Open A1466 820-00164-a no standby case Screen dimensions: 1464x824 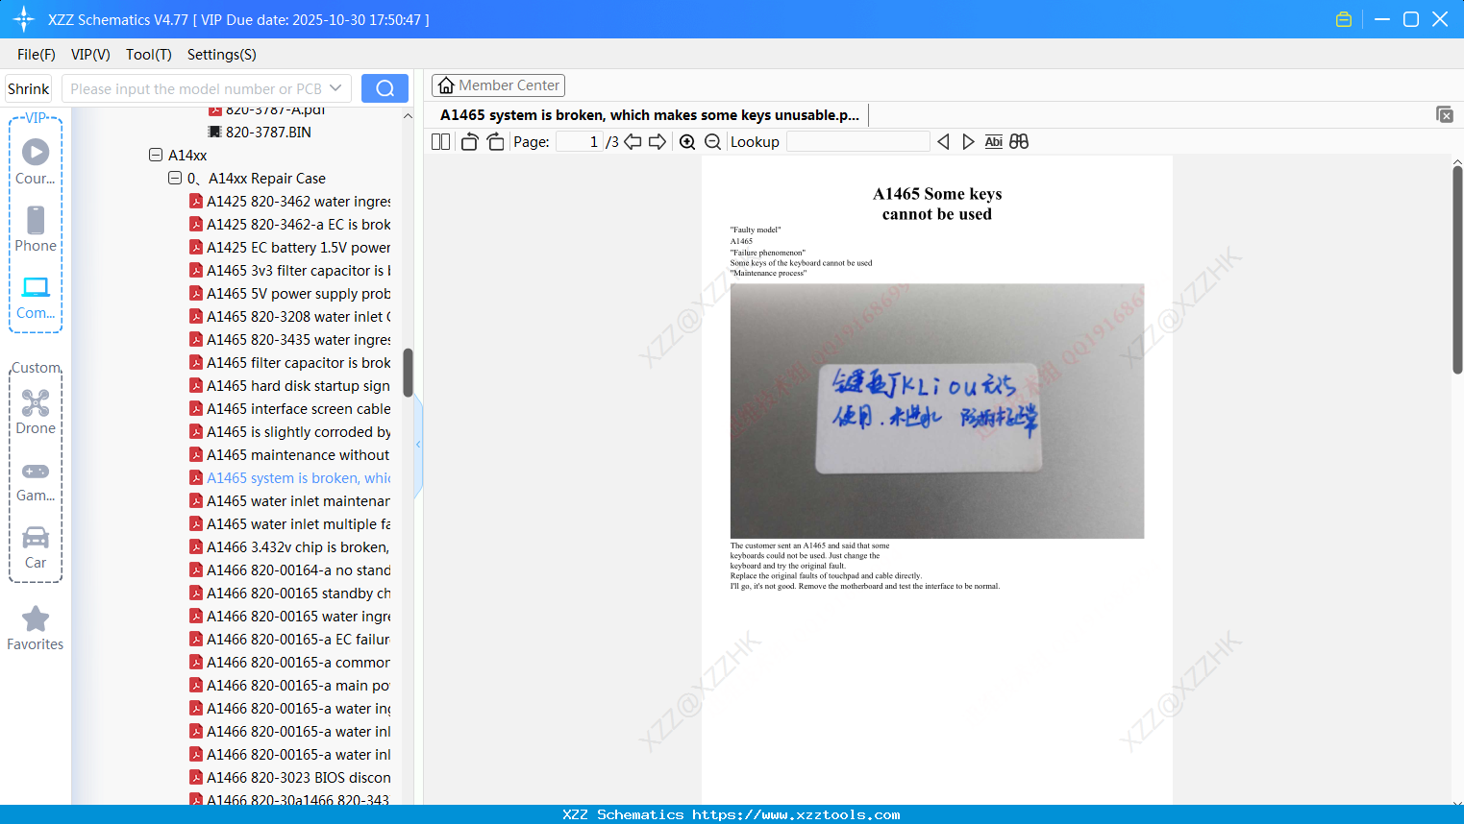(290, 570)
